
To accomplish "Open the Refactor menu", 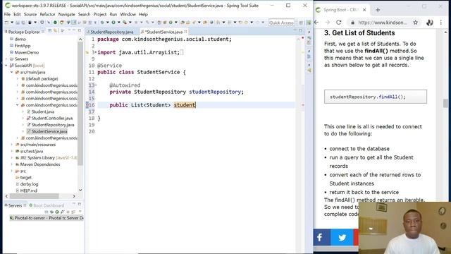I will pyautogui.click(x=47, y=14).
